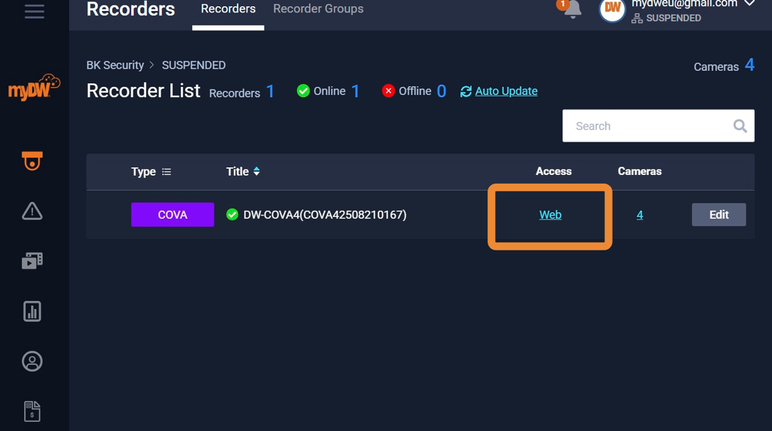Click the Cameras column header
The height and width of the screenshot is (431, 772).
pyautogui.click(x=640, y=171)
